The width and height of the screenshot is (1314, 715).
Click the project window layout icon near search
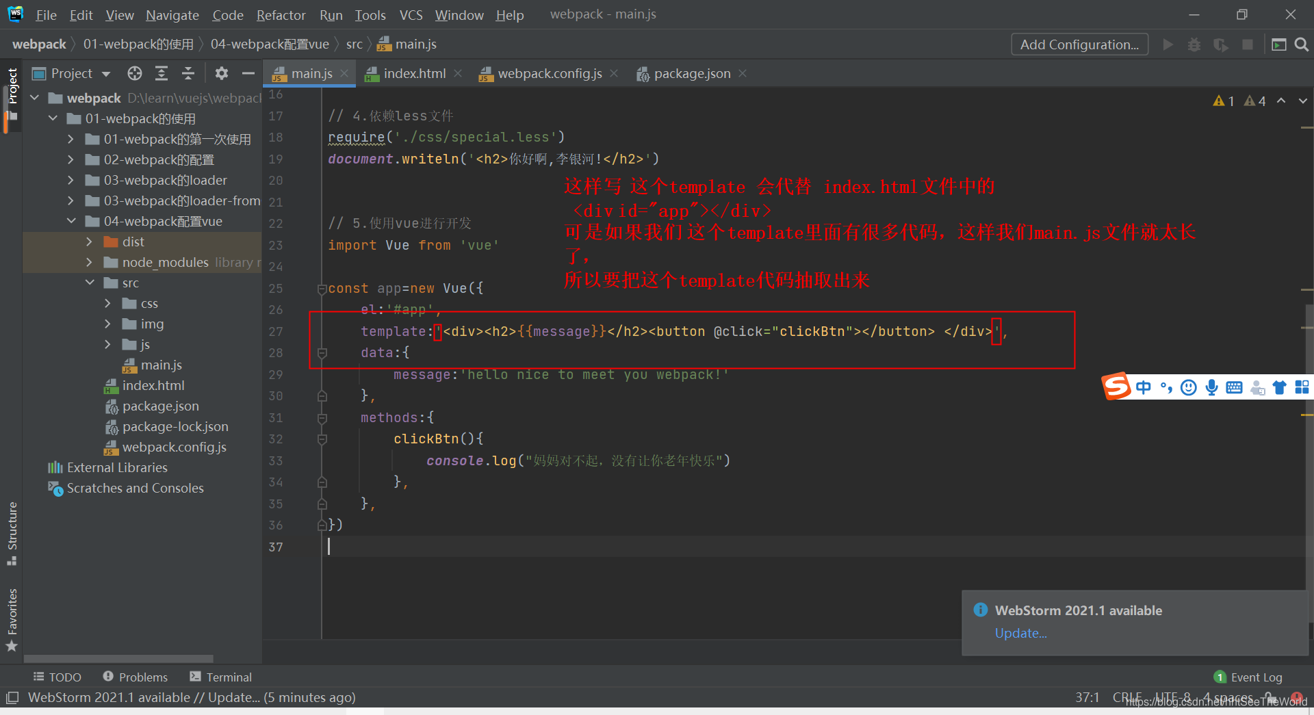coord(1278,44)
